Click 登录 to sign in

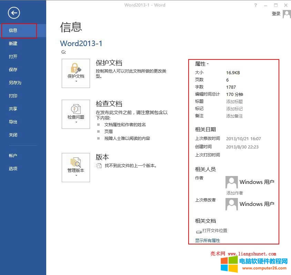(276, 14)
